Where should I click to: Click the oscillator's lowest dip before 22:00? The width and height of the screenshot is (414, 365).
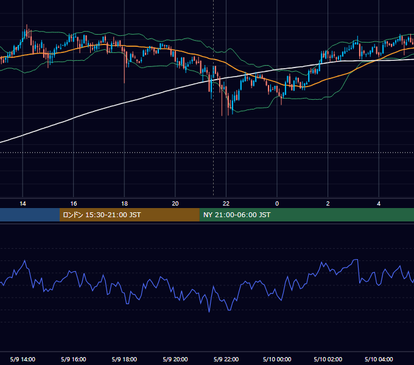pos(209,311)
